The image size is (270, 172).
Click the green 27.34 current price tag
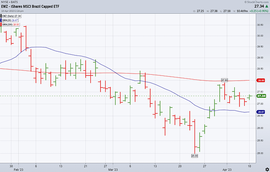pyautogui.click(x=261, y=96)
